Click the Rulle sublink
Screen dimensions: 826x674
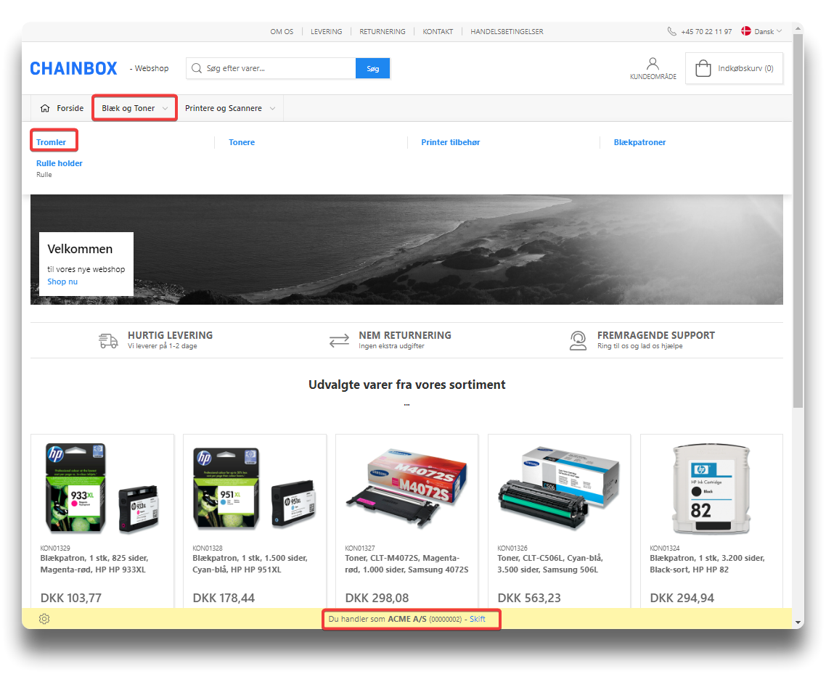(44, 175)
